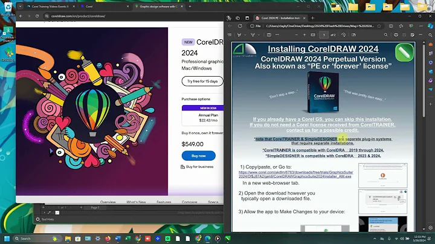Go back in the Chrome window
This screenshot has width=435, height=244.
pos(21,16)
